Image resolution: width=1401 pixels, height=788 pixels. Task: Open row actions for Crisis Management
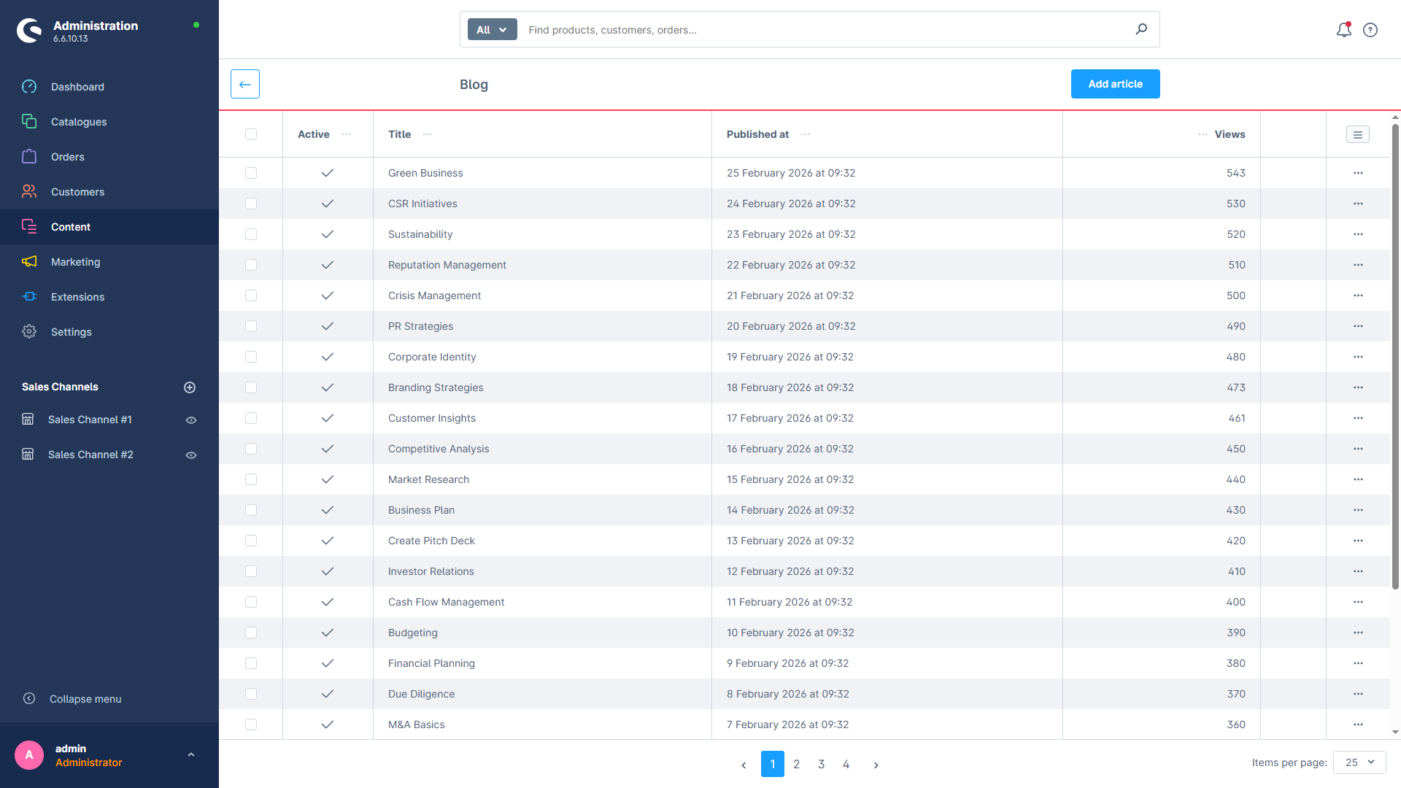coord(1358,295)
